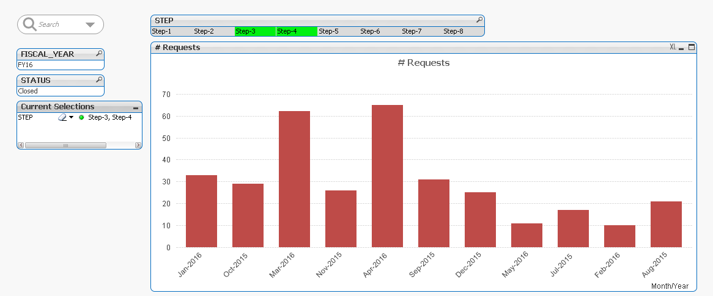Click the Aug-2015 axis label
The width and height of the screenshot is (713, 296).
point(654,265)
